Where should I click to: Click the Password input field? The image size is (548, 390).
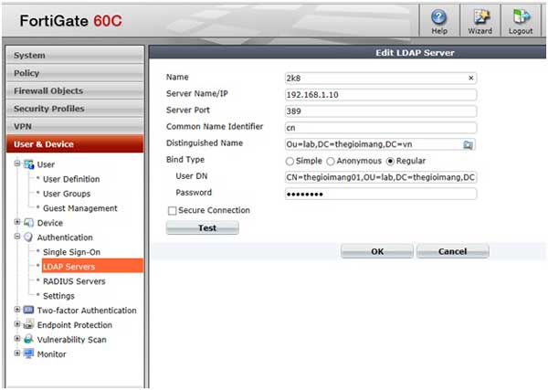pyautogui.click(x=381, y=194)
